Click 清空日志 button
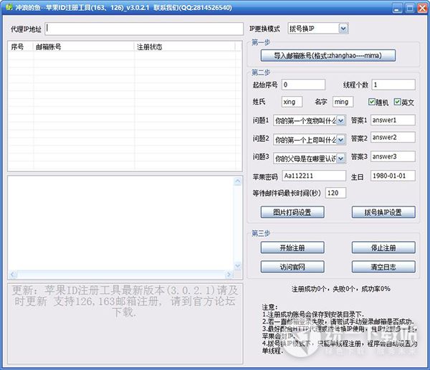Viewport: 430px width, 370px height. click(x=383, y=267)
